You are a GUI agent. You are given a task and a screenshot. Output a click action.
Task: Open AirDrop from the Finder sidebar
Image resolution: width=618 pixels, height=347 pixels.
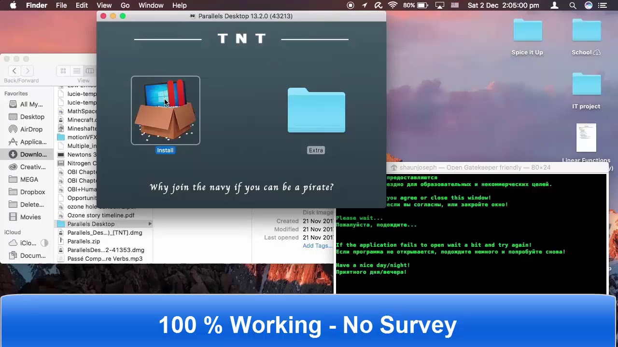(x=27, y=129)
